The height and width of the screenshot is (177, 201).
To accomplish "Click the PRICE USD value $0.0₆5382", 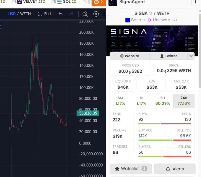I will [x=130, y=71].
